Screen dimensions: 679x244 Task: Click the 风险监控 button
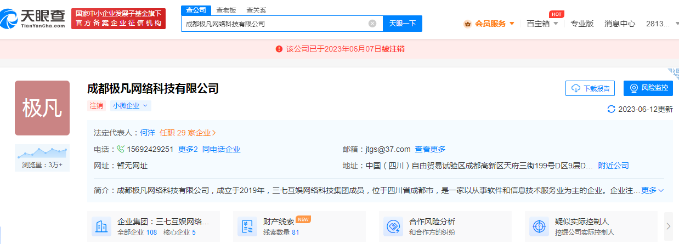(648, 88)
